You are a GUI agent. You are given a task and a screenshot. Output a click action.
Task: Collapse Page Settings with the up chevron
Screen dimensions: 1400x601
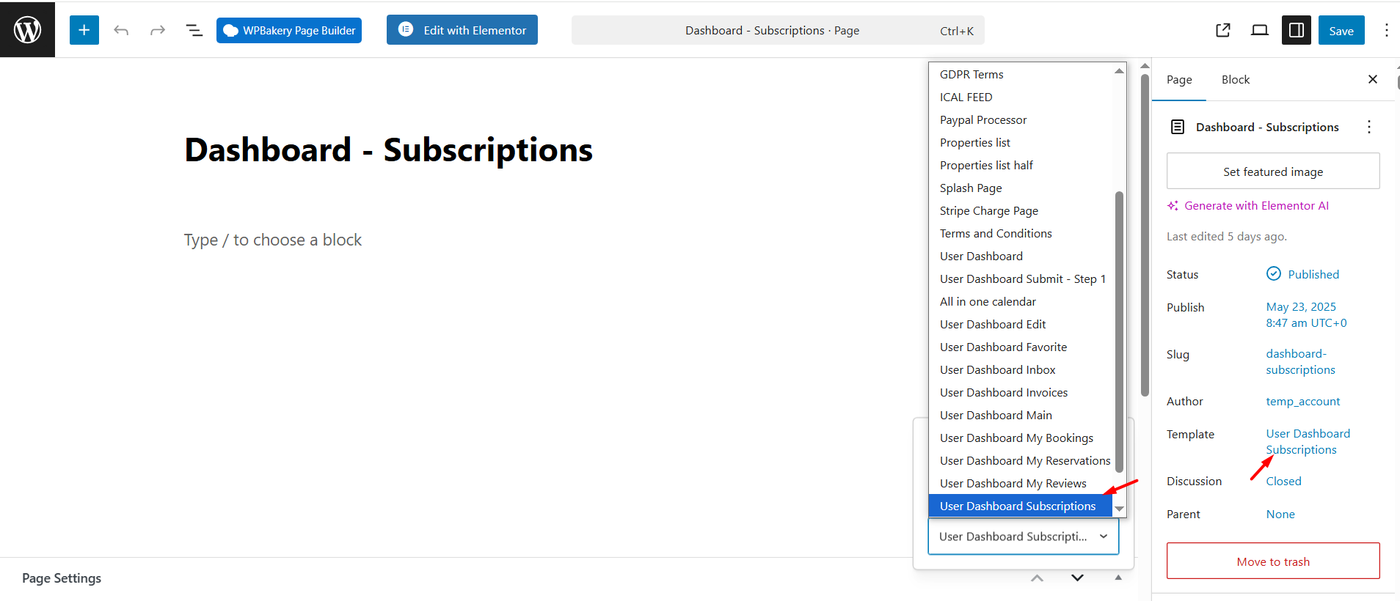click(1037, 578)
